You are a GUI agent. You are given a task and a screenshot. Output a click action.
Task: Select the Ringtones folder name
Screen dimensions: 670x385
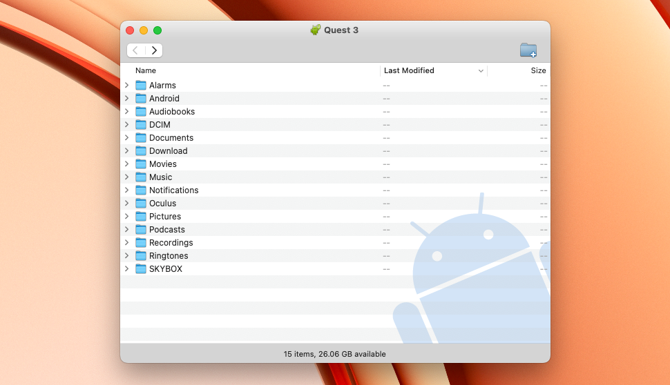[x=169, y=256]
